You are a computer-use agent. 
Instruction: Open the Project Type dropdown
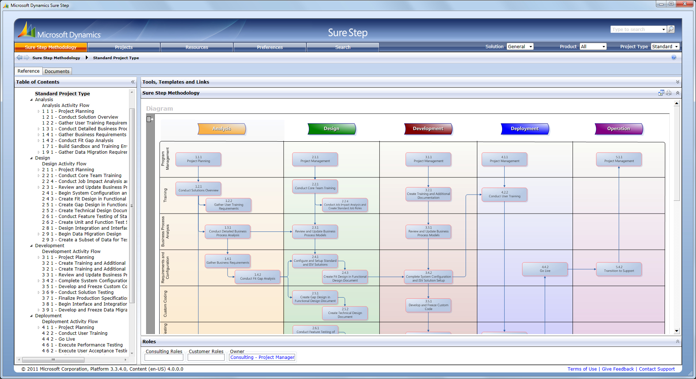tap(665, 46)
